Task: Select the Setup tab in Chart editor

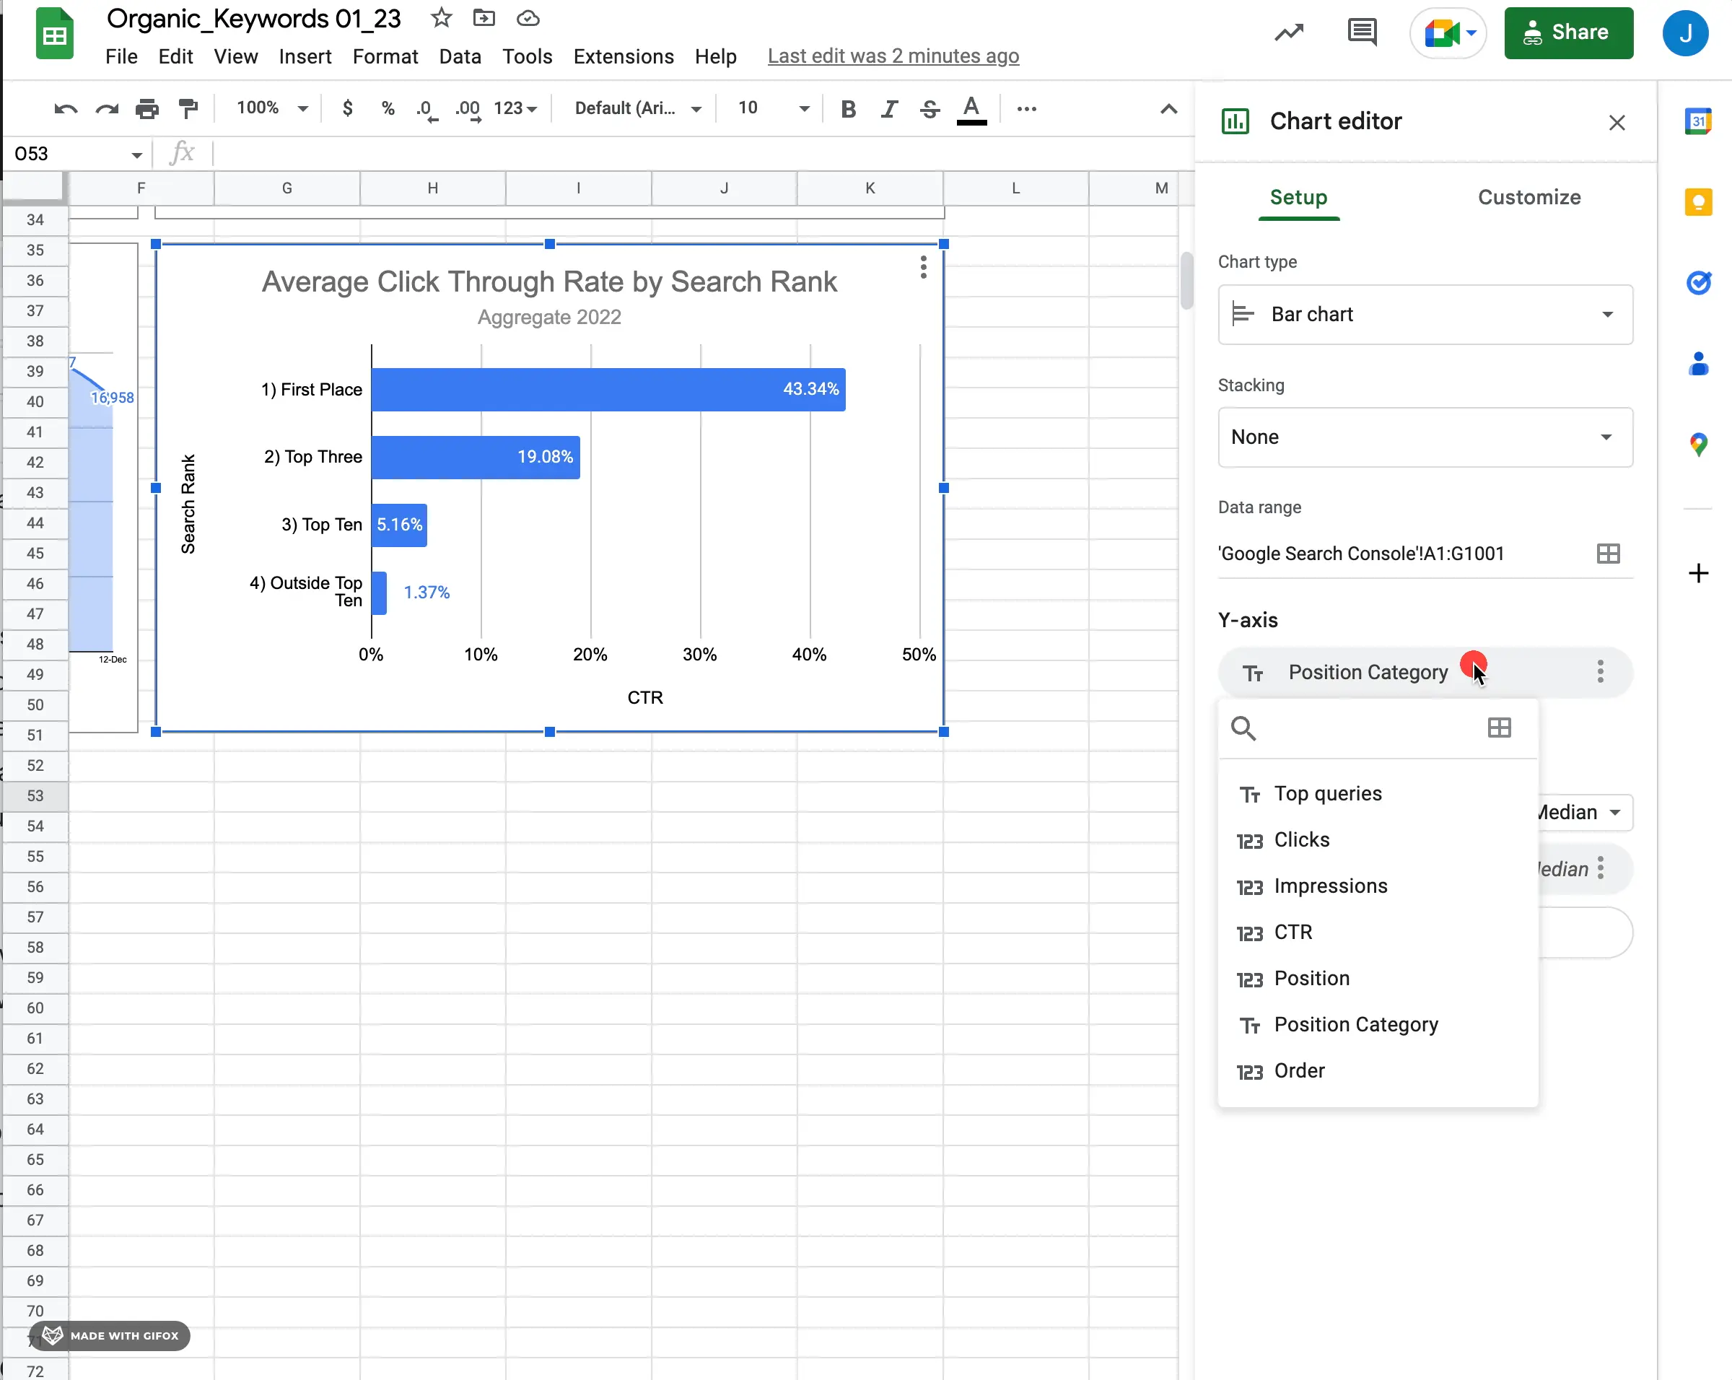Action: [x=1298, y=197]
